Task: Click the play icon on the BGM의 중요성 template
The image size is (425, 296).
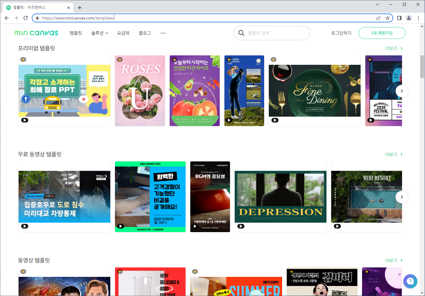Action: pos(195,226)
